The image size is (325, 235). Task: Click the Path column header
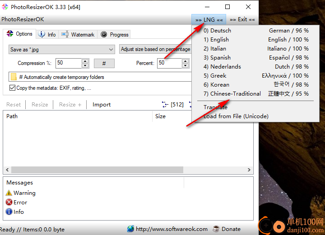click(78, 116)
